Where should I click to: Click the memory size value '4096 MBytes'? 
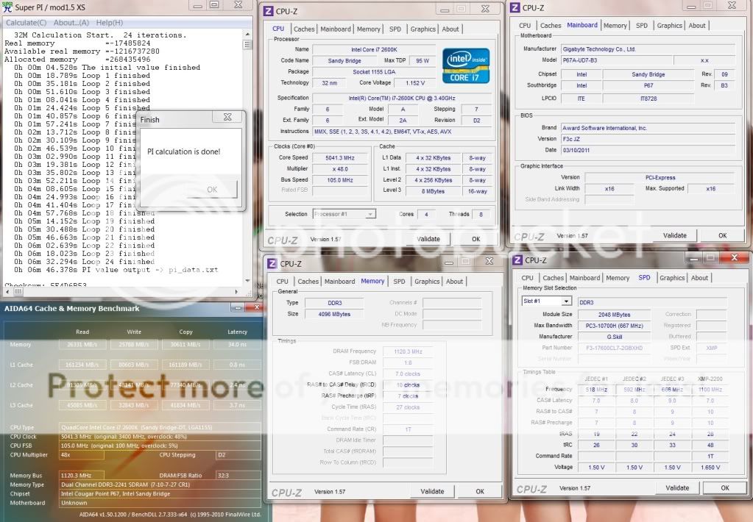tap(334, 314)
